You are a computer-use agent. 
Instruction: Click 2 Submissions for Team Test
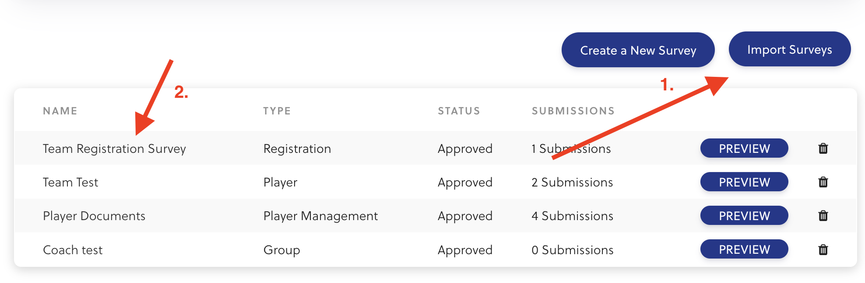(572, 183)
